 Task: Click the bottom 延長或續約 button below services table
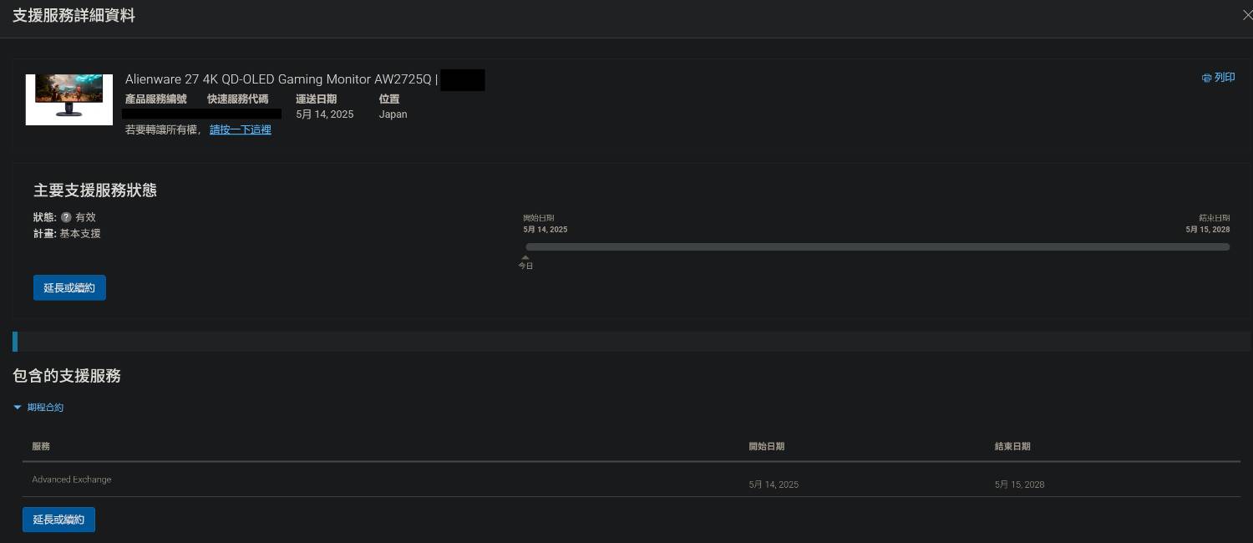(x=58, y=520)
